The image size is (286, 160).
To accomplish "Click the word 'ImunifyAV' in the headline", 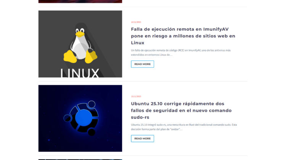I will 216,29.
